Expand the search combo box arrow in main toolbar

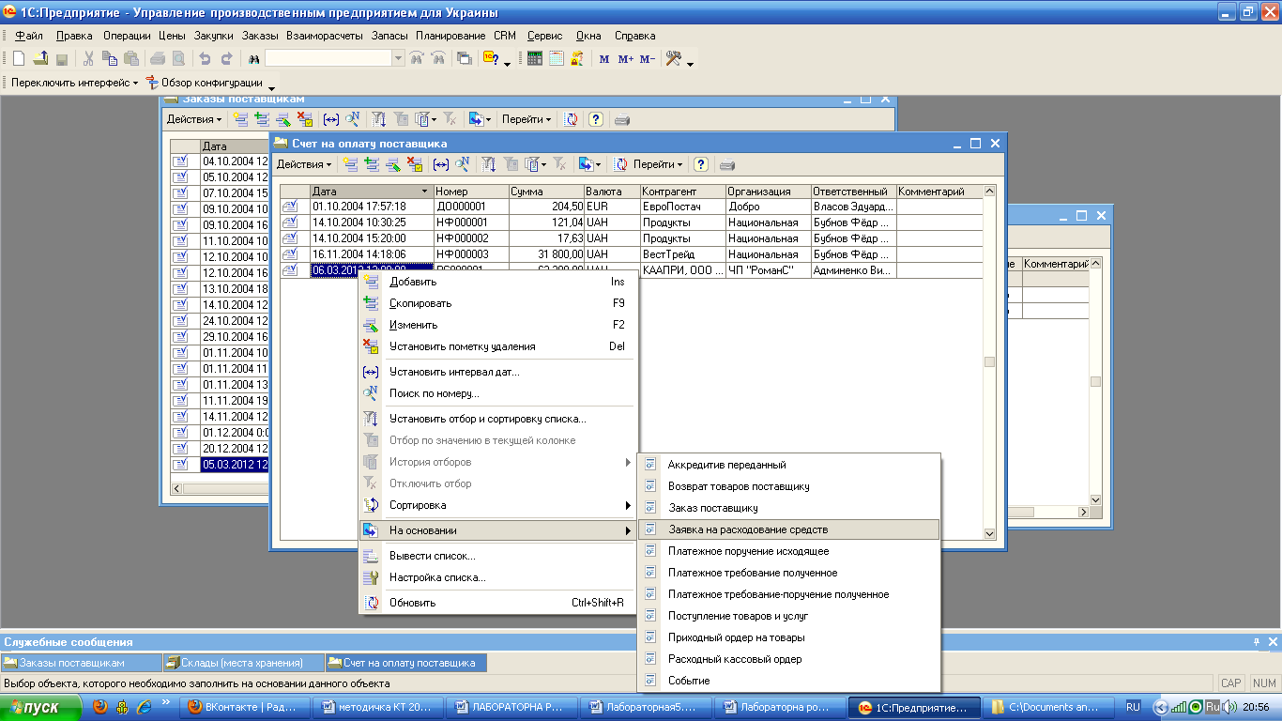[x=398, y=58]
